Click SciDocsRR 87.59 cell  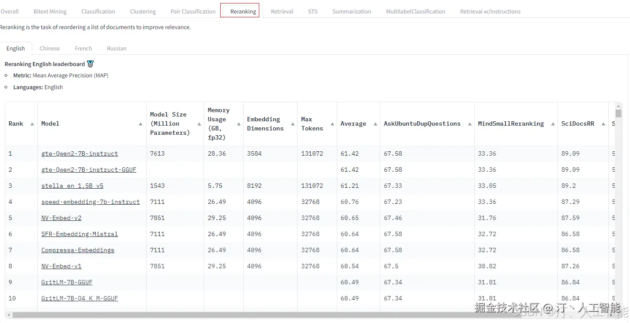[x=570, y=218]
